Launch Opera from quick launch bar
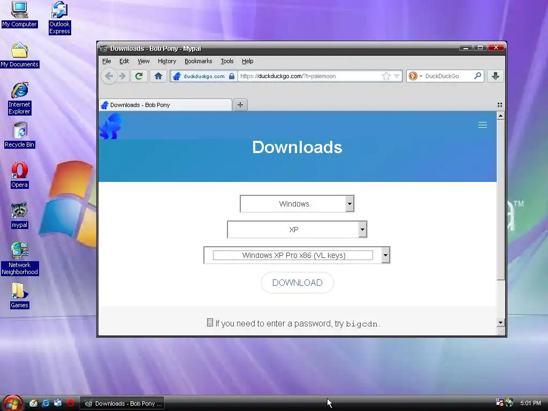The image size is (548, 411). (x=70, y=403)
